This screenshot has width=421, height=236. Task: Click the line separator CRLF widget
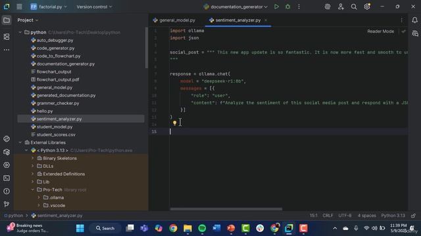[328, 216]
